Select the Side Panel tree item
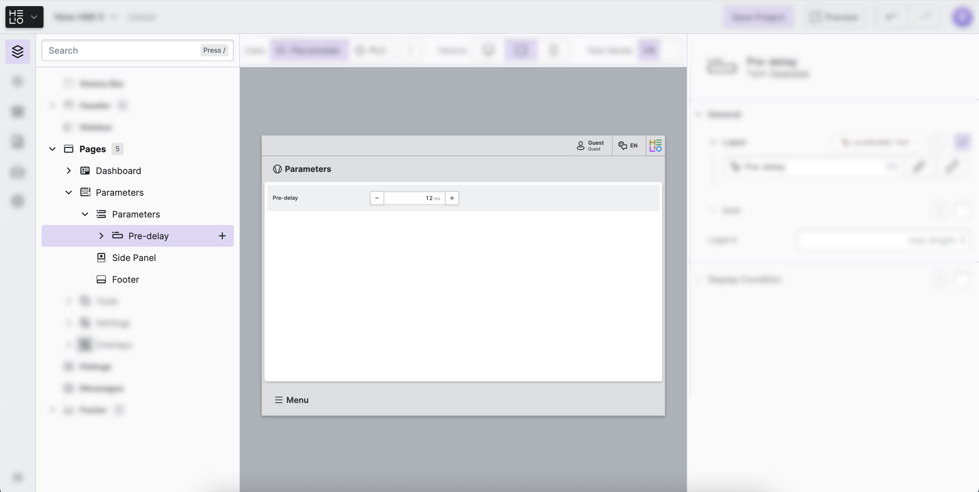 pos(134,258)
